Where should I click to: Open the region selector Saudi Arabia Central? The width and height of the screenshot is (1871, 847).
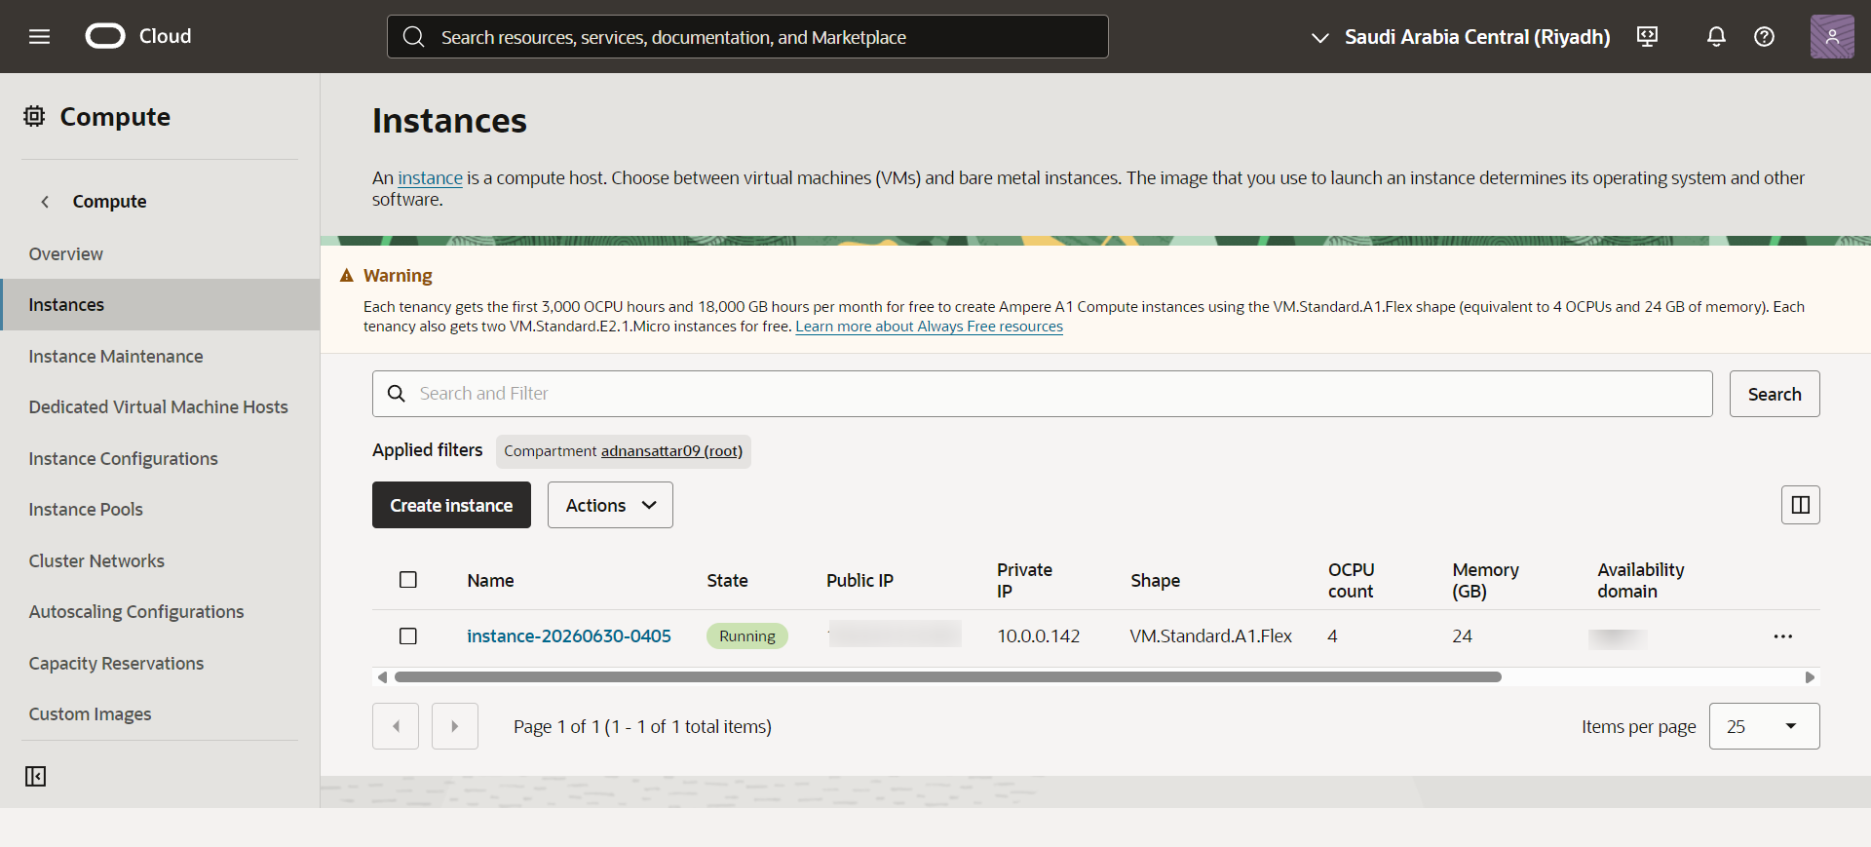1461,37
